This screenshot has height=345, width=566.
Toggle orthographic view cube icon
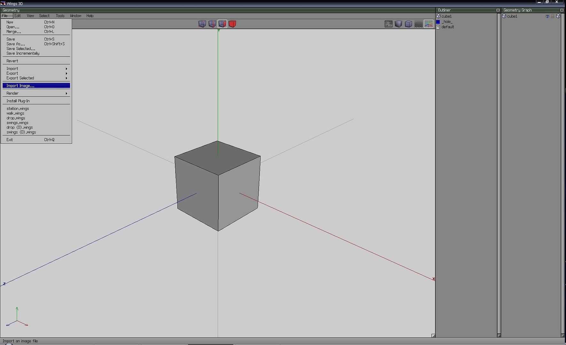[408, 24]
